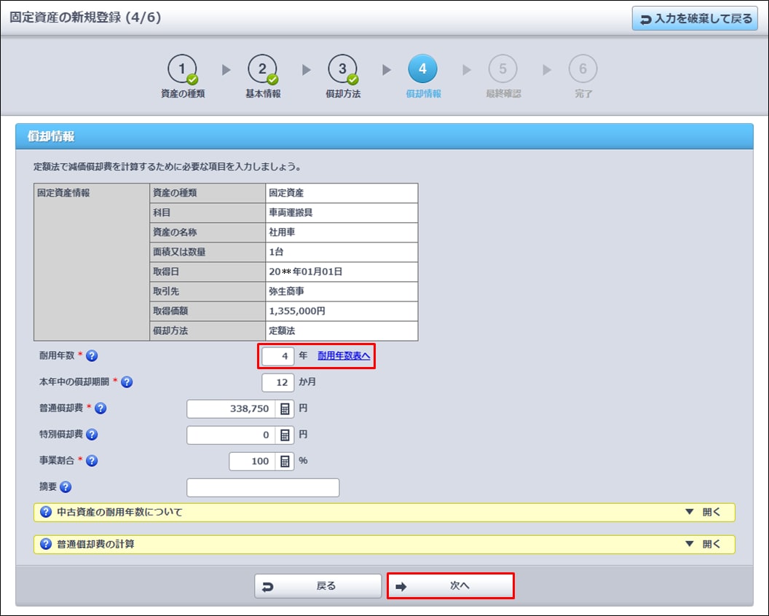Click the empty 摘要 text field
Screen dimensions: 769x616
[263, 488]
